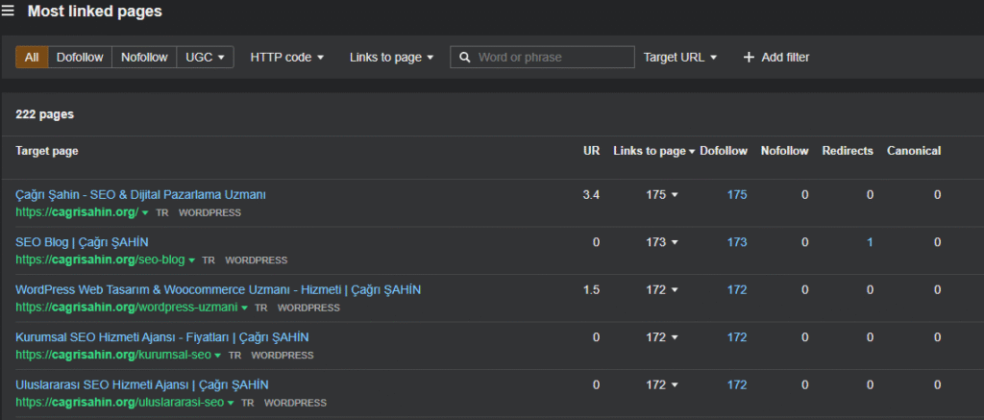Select the Dofollow filter
The width and height of the screenshot is (984, 420).
pos(80,57)
